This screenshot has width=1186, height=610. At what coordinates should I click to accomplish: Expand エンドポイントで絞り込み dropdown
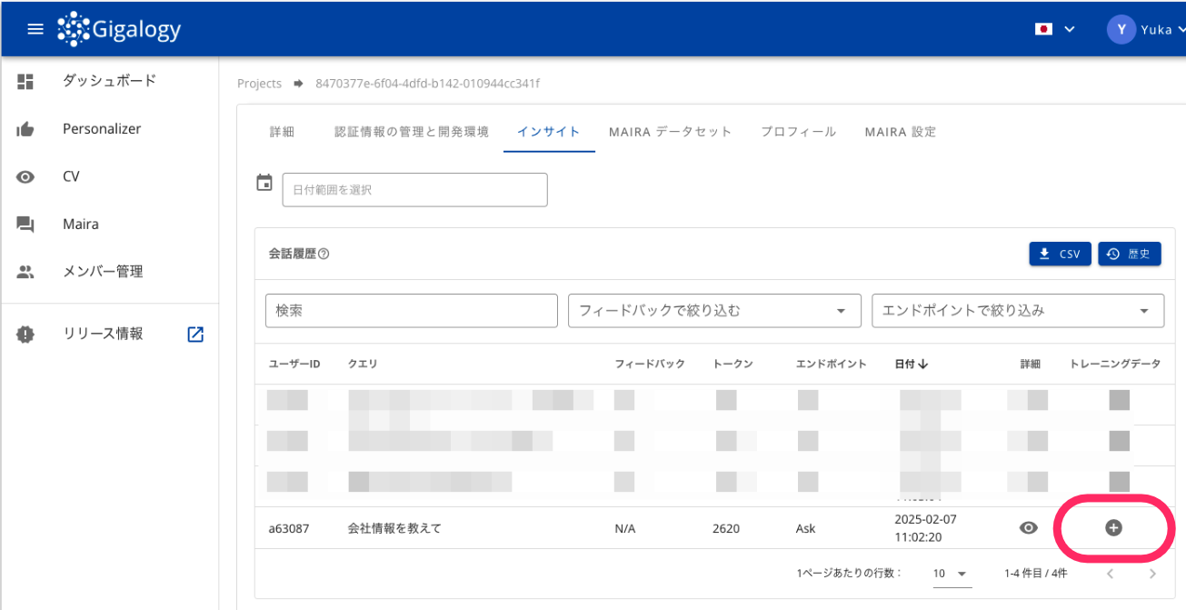click(x=1018, y=311)
